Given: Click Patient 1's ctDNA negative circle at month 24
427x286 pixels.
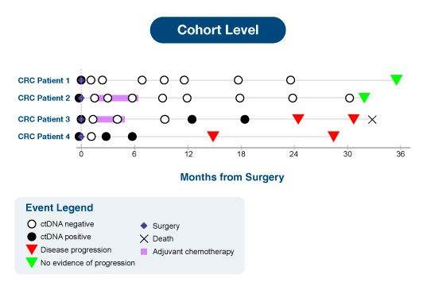Looking at the screenshot, I should tap(290, 80).
